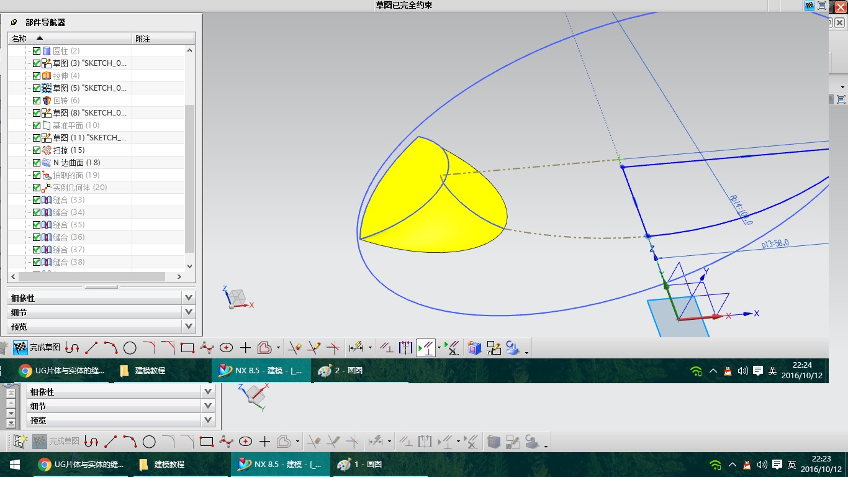The height and width of the screenshot is (477, 848).
Task: Select the Rectangle tool in the greyed-out lower toolbar
Action: pyautogui.click(x=207, y=442)
